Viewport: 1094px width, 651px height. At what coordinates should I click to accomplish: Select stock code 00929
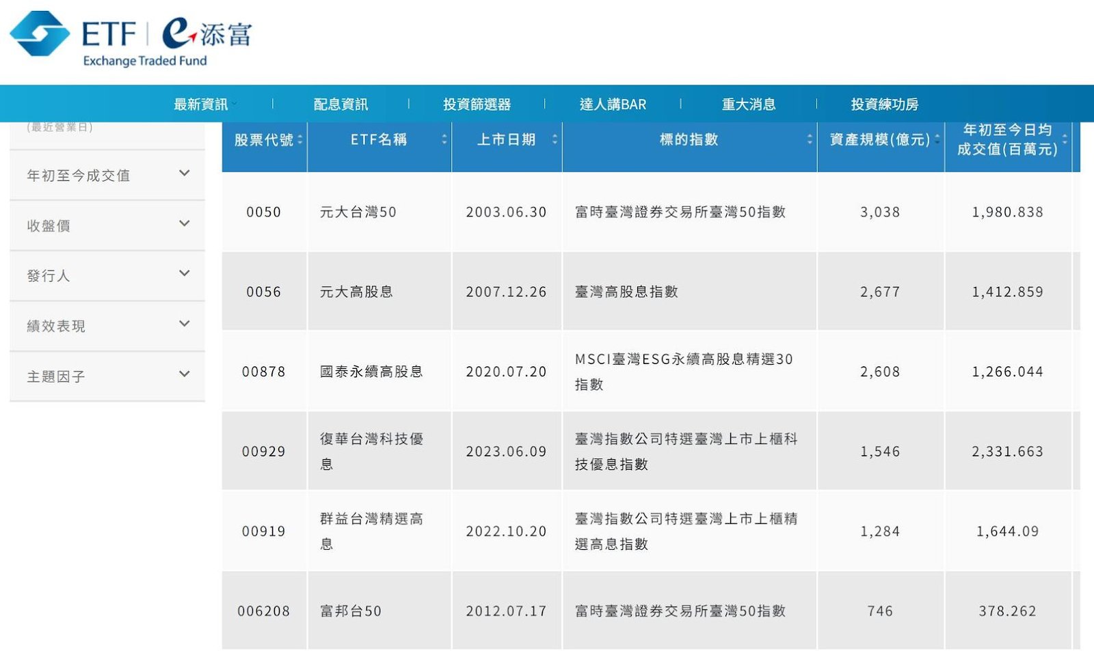pyautogui.click(x=264, y=451)
